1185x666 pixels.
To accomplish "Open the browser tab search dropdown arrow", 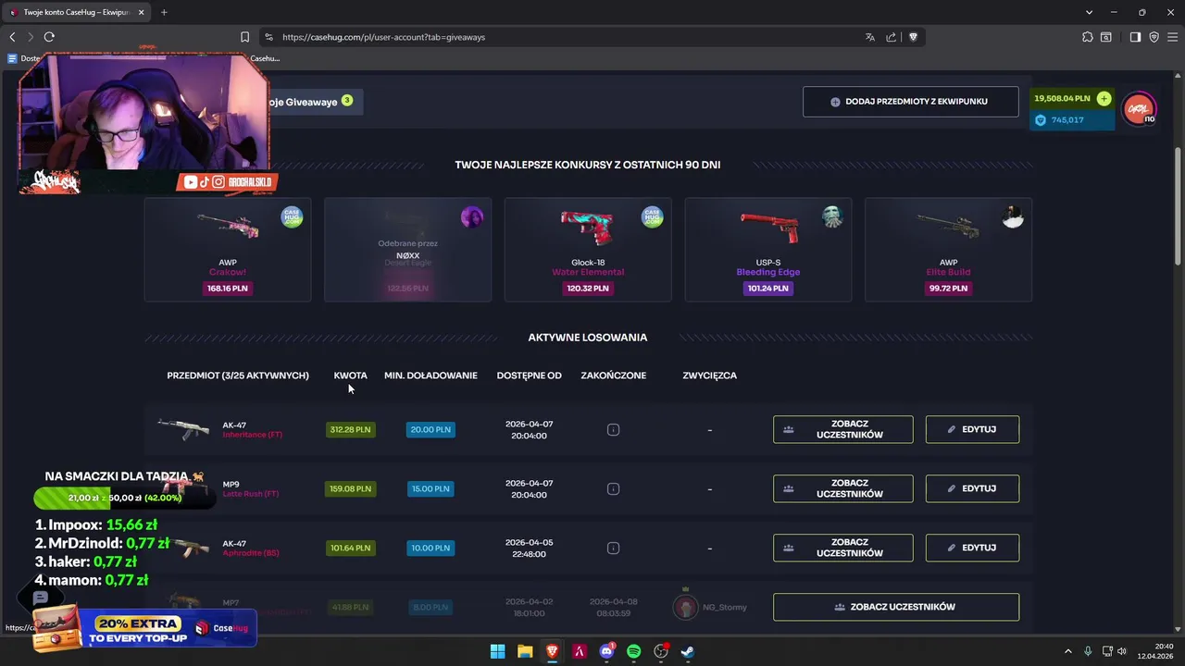I will tap(1089, 12).
